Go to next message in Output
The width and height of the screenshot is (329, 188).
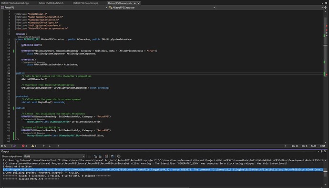(100, 156)
